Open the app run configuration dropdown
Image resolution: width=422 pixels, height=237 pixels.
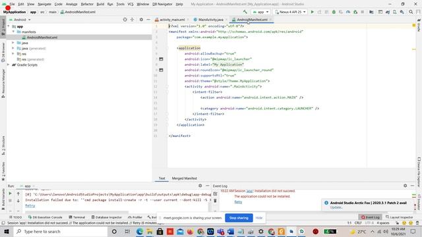(260, 12)
